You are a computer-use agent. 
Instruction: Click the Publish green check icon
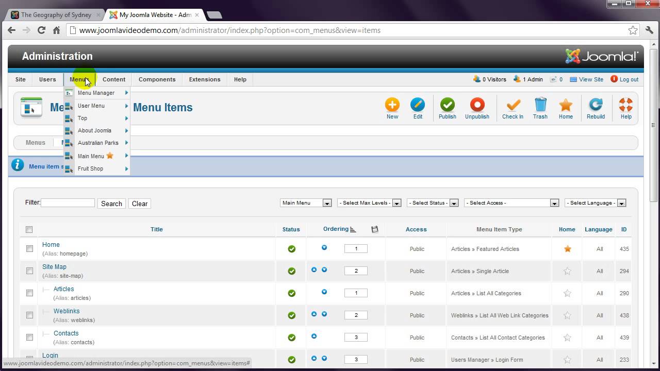click(447, 105)
